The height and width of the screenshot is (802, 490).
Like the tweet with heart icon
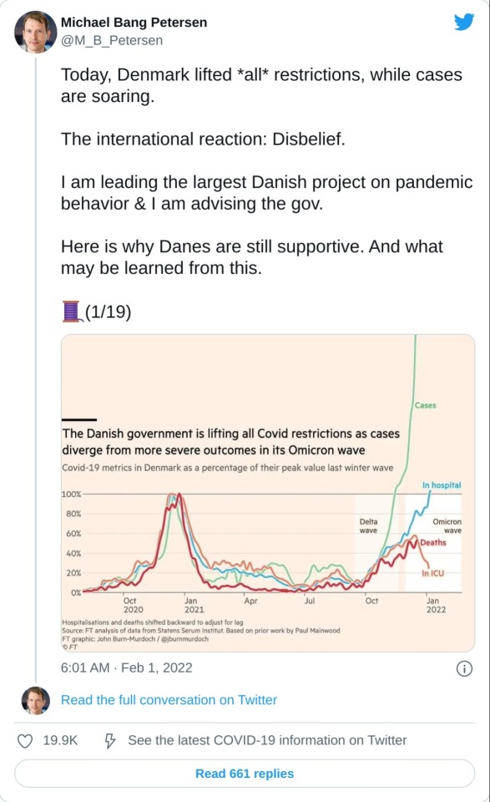tap(25, 741)
